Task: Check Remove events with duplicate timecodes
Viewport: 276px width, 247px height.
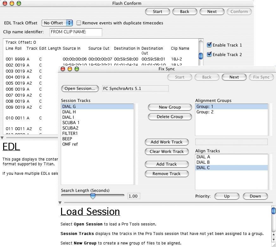Action: 79,23
